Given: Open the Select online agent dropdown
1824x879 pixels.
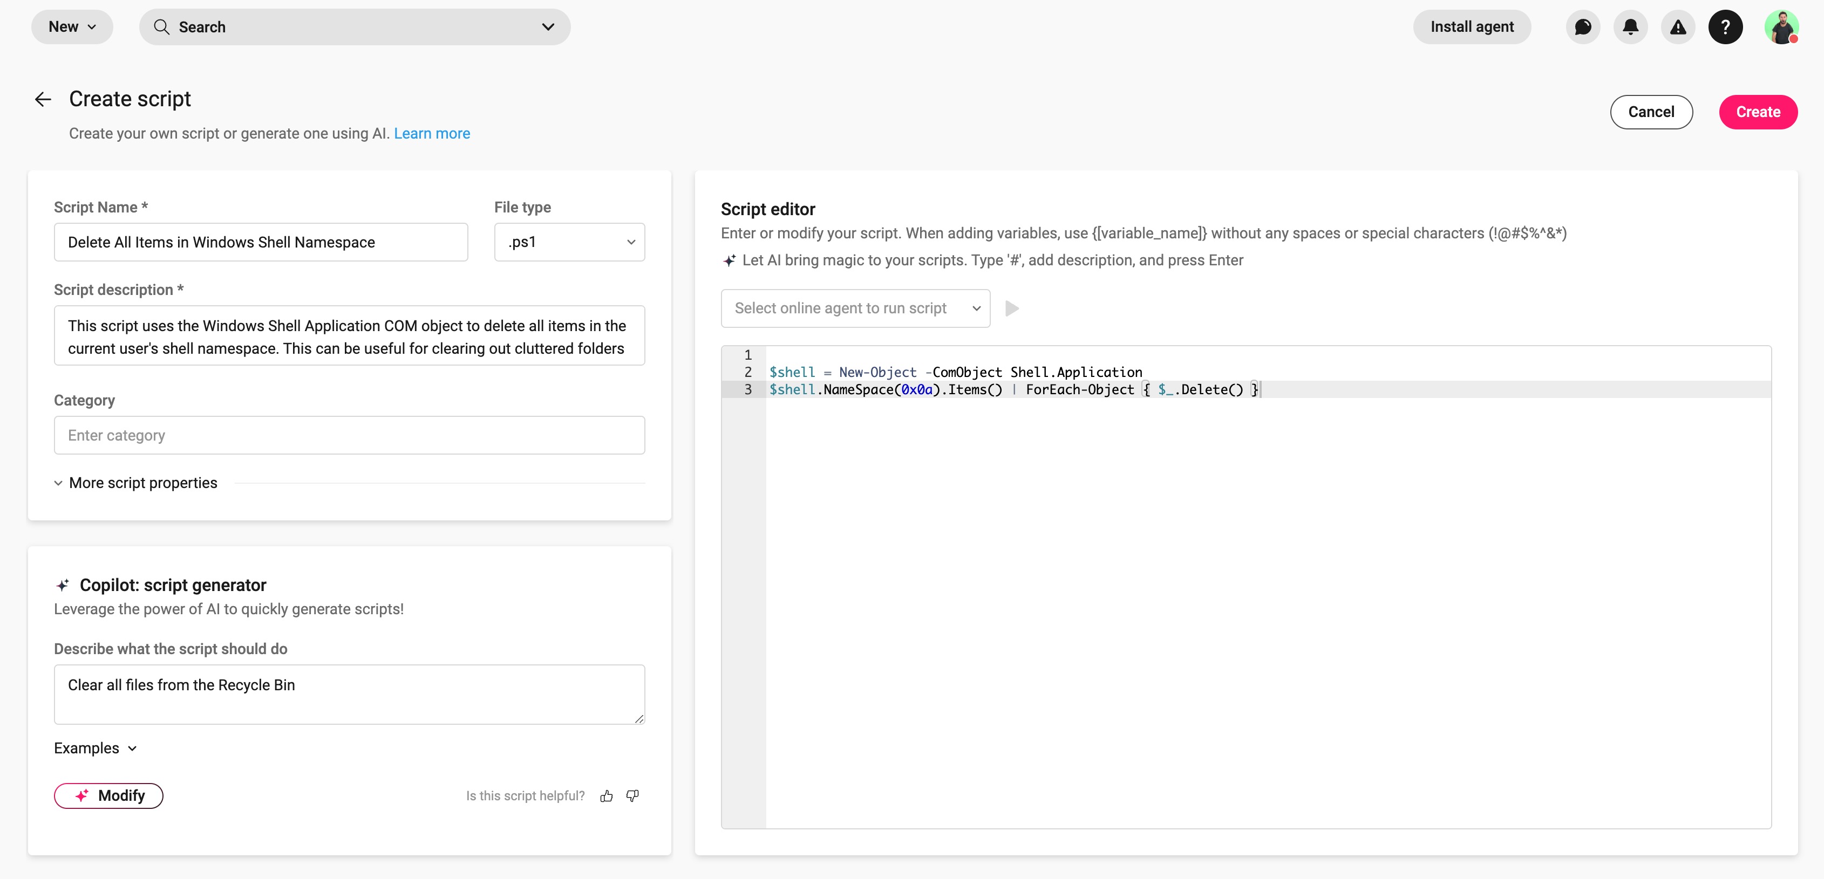Looking at the screenshot, I should 855,308.
